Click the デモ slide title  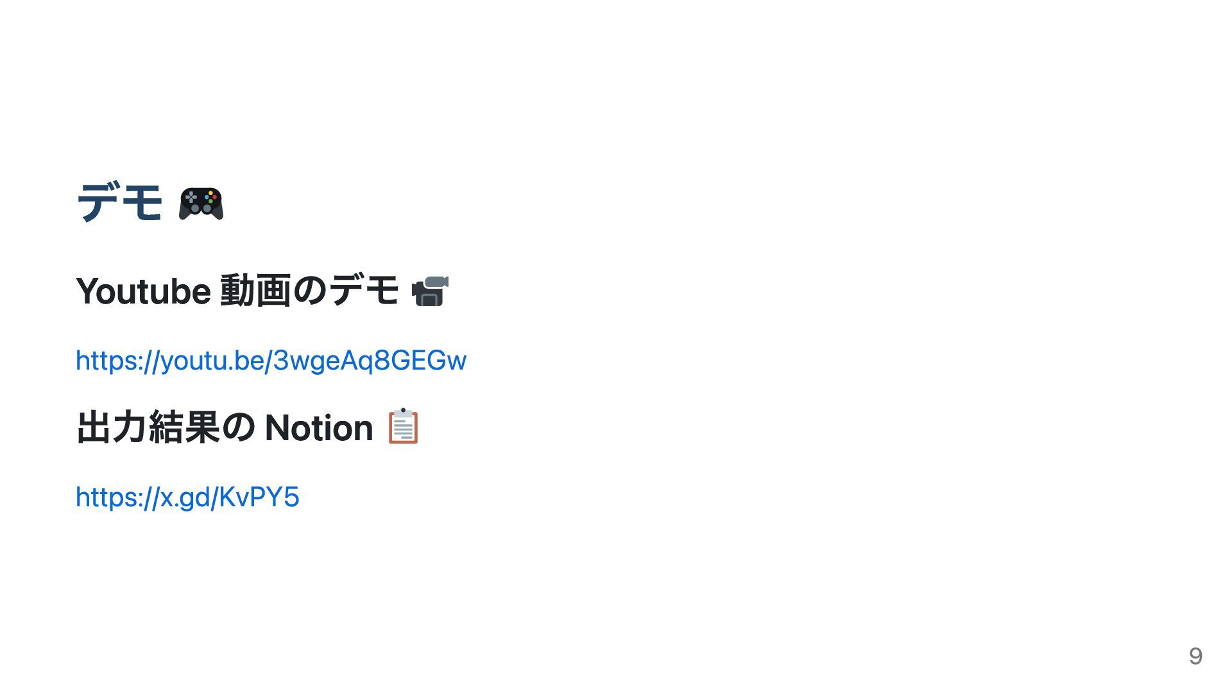(x=120, y=203)
